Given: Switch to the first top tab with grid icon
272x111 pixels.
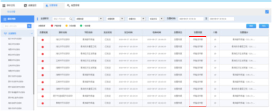Looking at the screenshot, I should tap(9, 6).
